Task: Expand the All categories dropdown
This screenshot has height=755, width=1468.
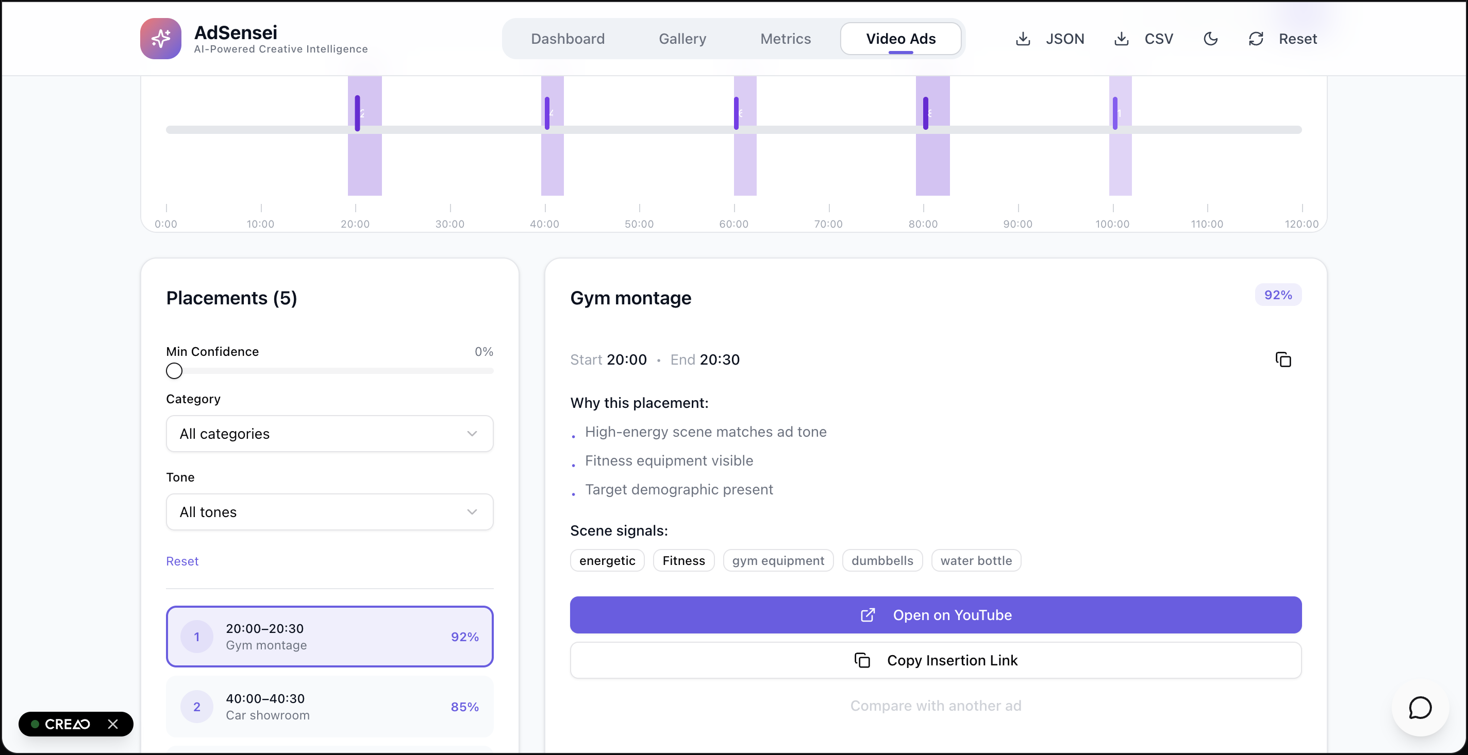Action: 329,434
